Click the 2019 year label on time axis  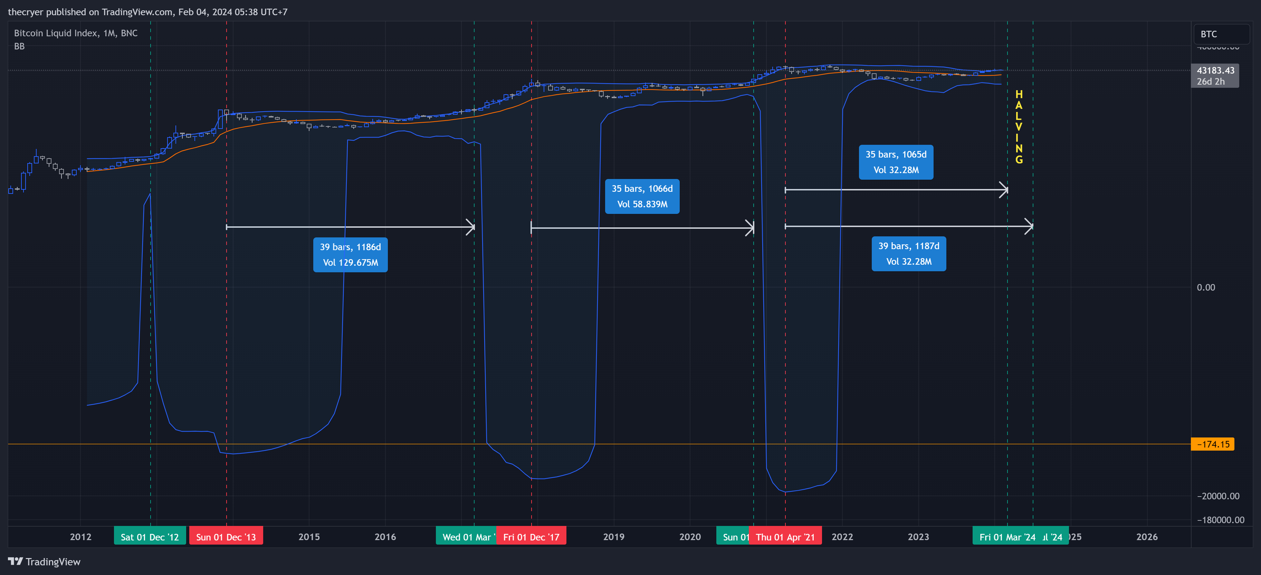point(614,537)
